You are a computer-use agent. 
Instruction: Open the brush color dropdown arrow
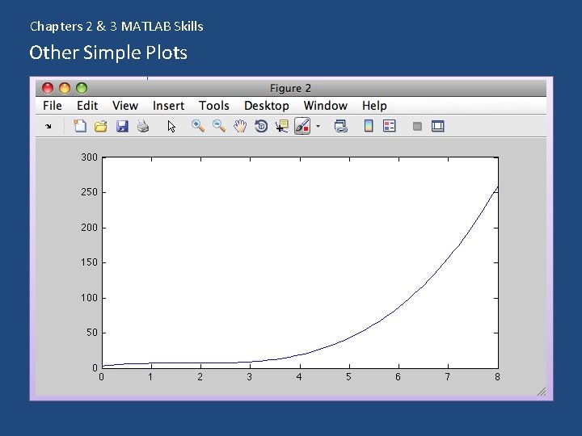click(318, 127)
